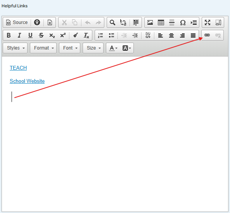Maximize the editor
This screenshot has width=230, height=213.
tap(208, 22)
